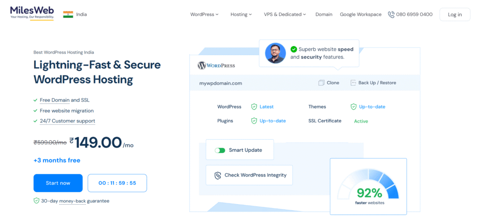Click checkmark next to 24/7 Customer support
This screenshot has height=220, width=478.
click(x=35, y=121)
